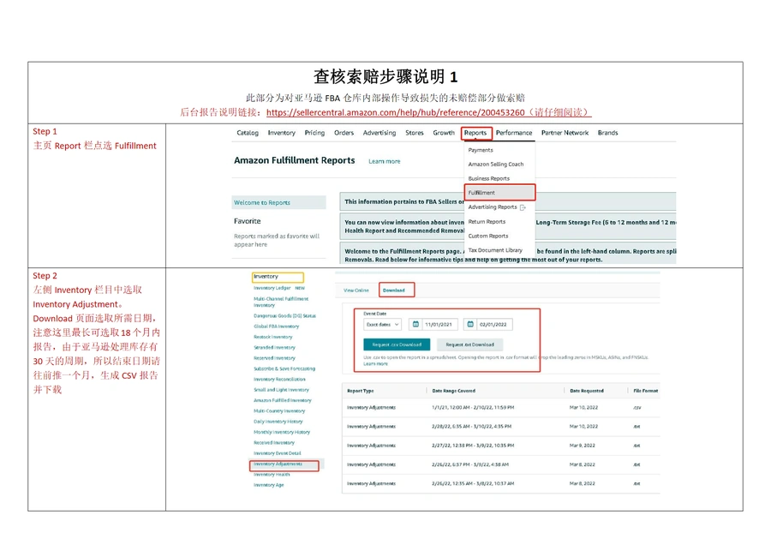Screen dimensions: 771x545
Task: Open the Pricing navigation menu
Action: tap(314, 133)
